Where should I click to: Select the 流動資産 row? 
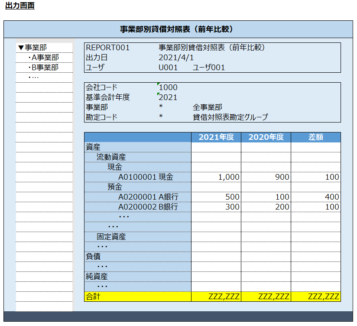pos(111,157)
